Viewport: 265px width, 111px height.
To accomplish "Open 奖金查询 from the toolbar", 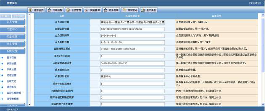I will tap(93, 10).
